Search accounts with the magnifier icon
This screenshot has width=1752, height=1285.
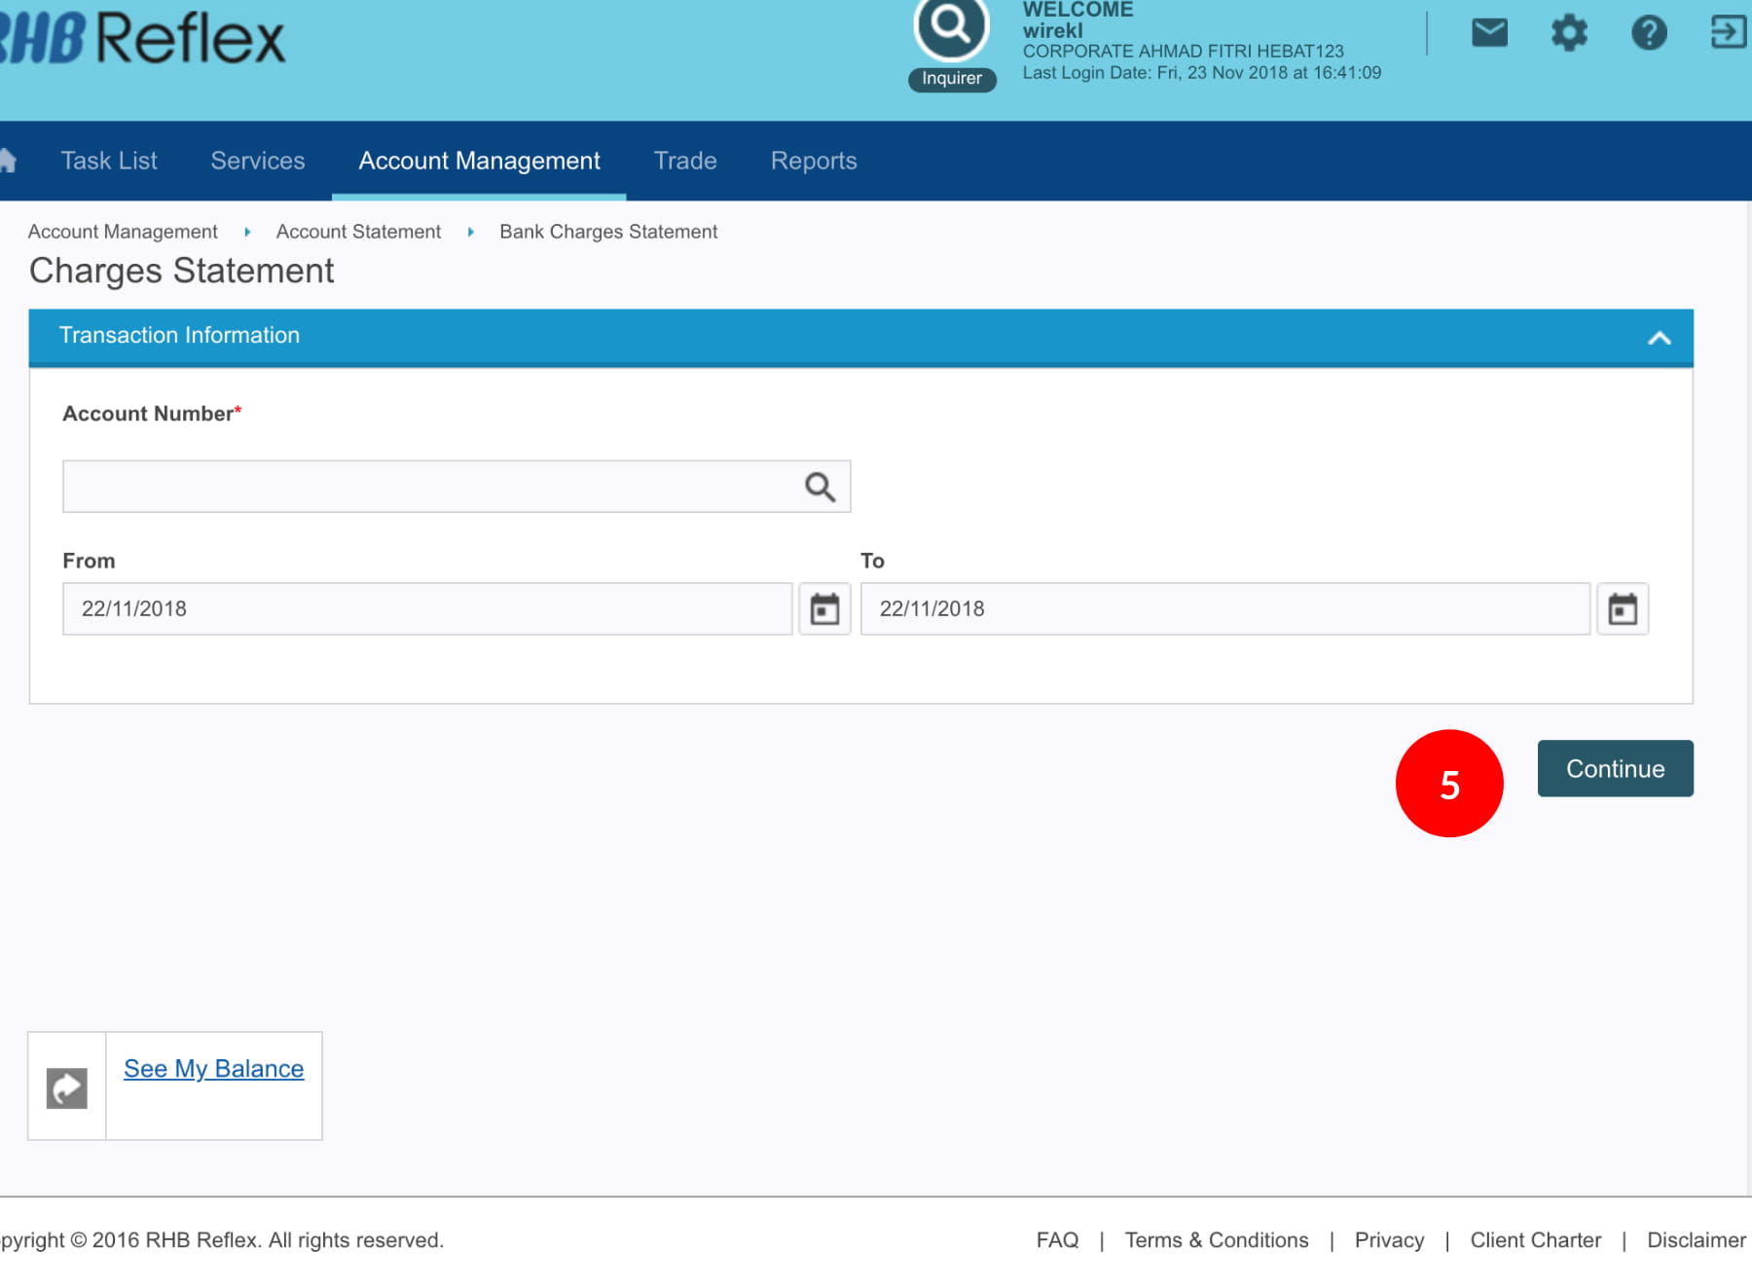pos(820,487)
